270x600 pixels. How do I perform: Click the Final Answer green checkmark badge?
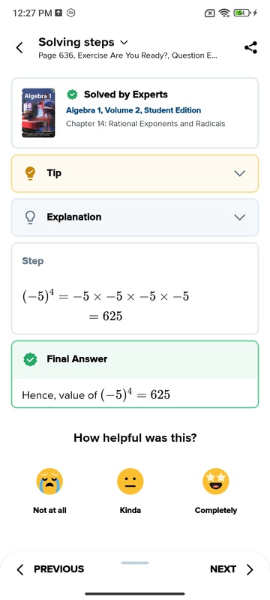(30, 359)
